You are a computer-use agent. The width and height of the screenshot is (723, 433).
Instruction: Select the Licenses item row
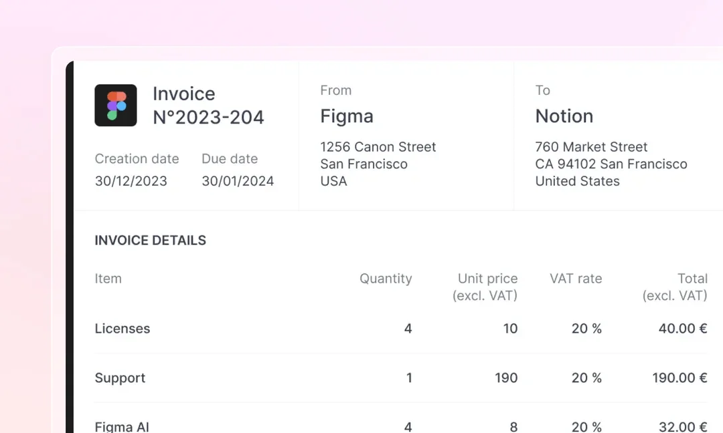click(x=401, y=329)
